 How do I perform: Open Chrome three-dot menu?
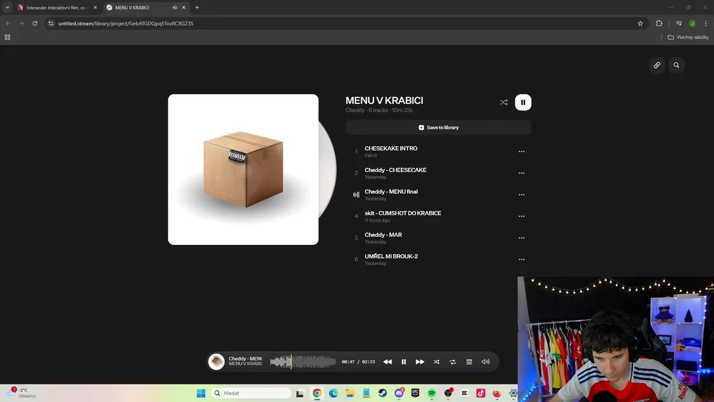(706, 23)
